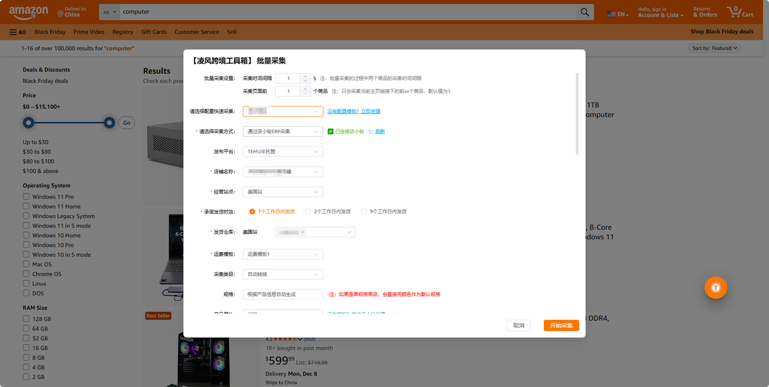Image resolution: width=769 pixels, height=387 pixels.
Task: Click the Amazon logo
Action: tap(28, 11)
